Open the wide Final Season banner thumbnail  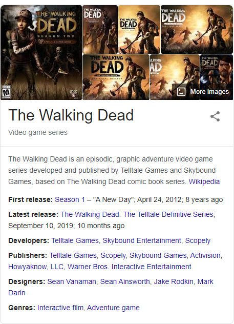coord(197,29)
